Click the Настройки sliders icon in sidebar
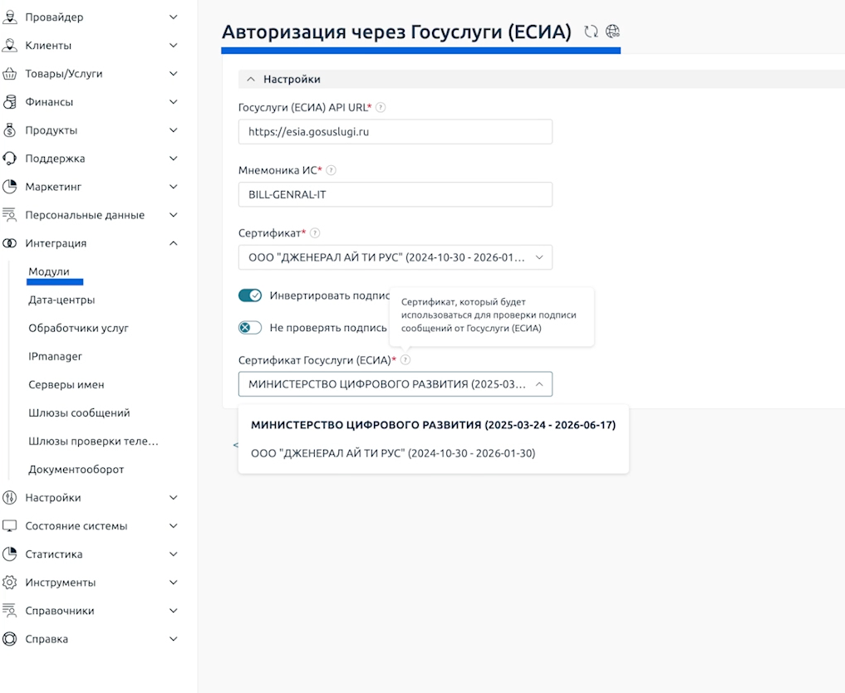The image size is (845, 693). pos(10,497)
